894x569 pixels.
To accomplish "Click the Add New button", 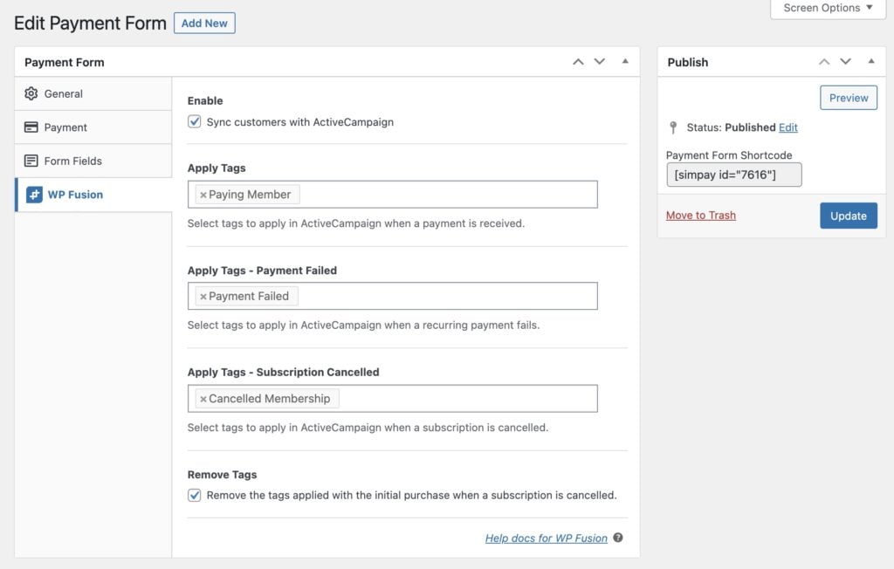I will (204, 23).
